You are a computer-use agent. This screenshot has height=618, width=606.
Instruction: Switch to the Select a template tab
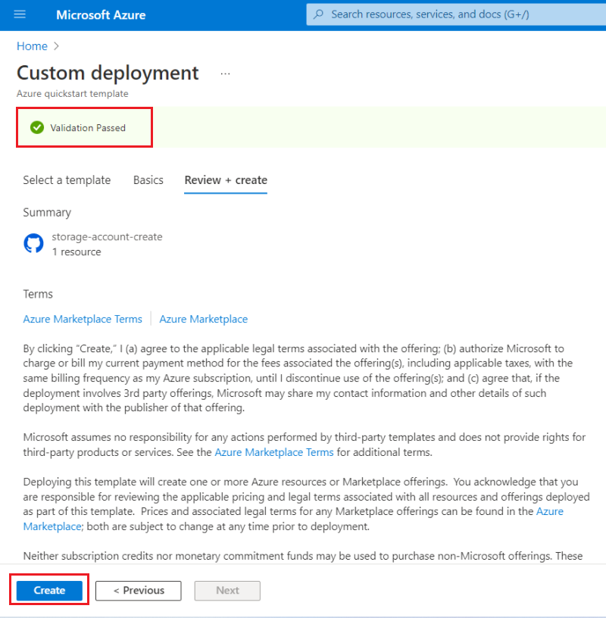(x=67, y=180)
